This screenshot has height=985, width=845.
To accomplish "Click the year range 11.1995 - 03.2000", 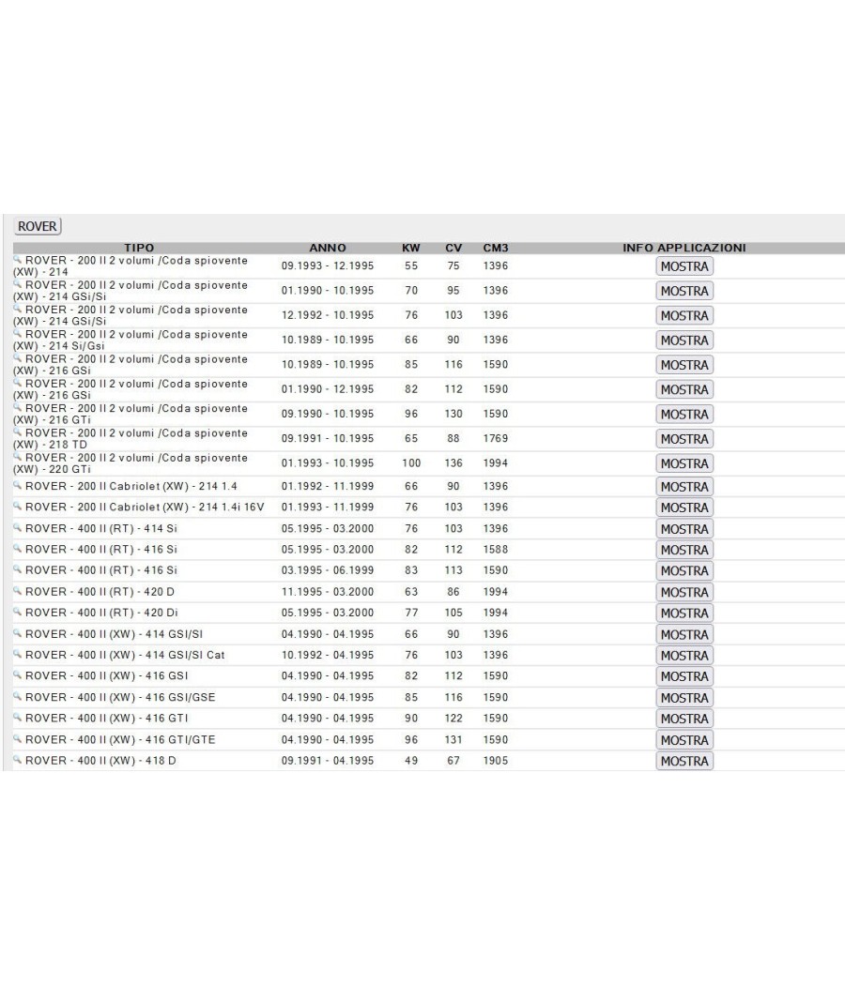I will (328, 592).
